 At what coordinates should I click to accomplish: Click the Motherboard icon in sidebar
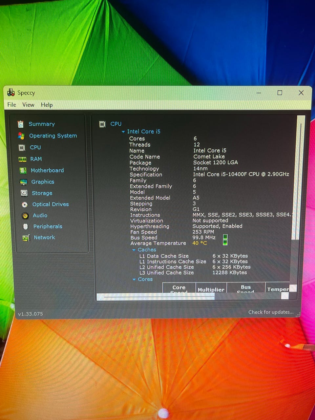(23, 171)
